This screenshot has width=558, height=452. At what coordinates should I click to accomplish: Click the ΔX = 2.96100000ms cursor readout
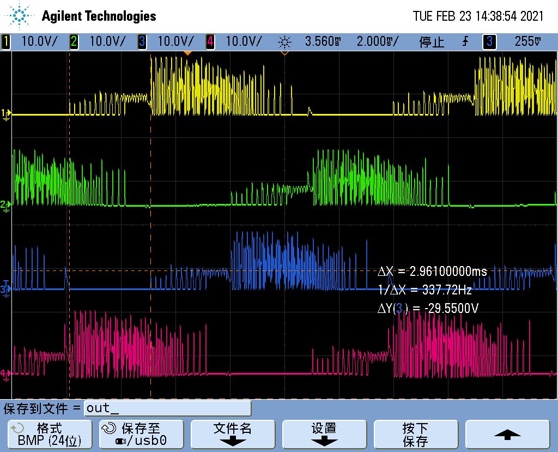(432, 272)
